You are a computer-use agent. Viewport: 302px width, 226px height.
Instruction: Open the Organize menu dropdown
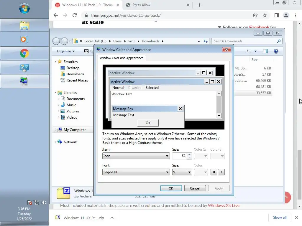66,51
